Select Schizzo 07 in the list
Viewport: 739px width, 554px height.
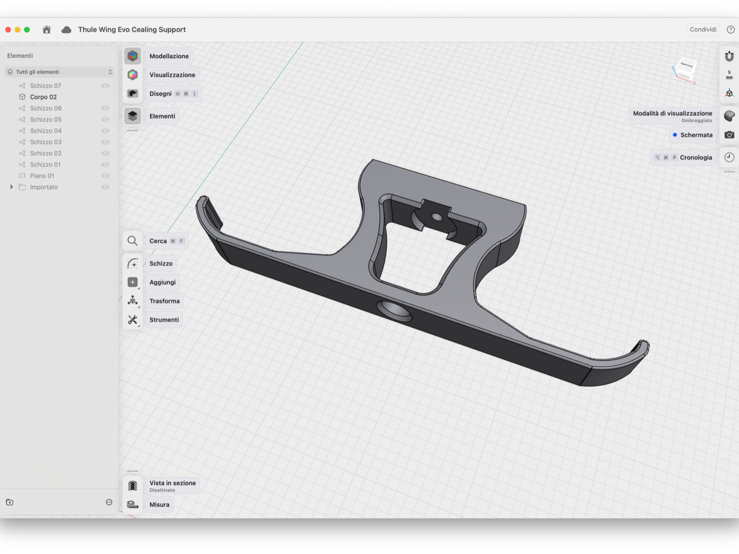[45, 85]
